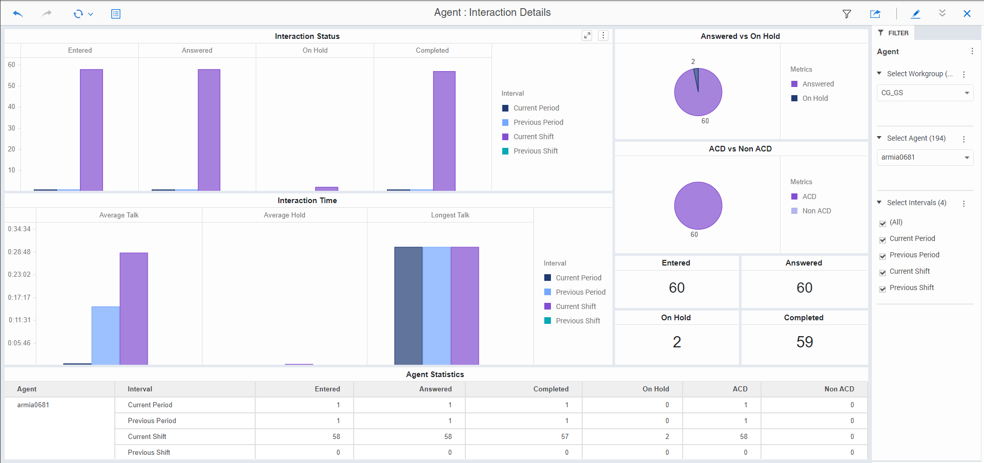Toggle the (All) intervals checkbox
Viewport: 984px width, 463px height.
click(883, 223)
